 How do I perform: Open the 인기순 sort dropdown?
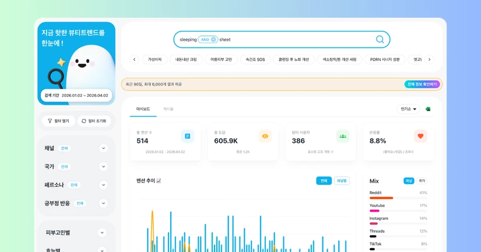(408, 109)
